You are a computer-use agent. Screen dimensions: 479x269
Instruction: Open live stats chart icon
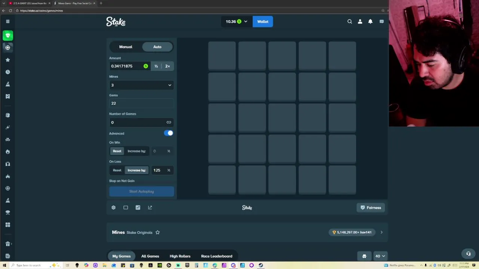[138, 207]
